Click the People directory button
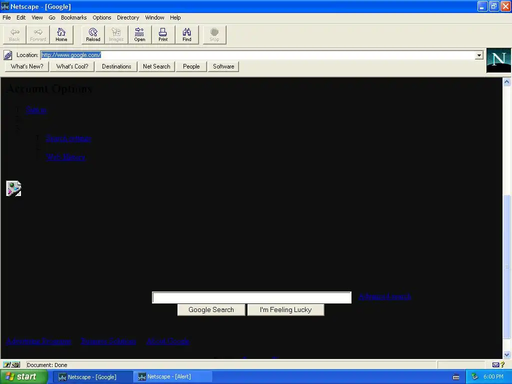512x384 pixels. point(191,66)
